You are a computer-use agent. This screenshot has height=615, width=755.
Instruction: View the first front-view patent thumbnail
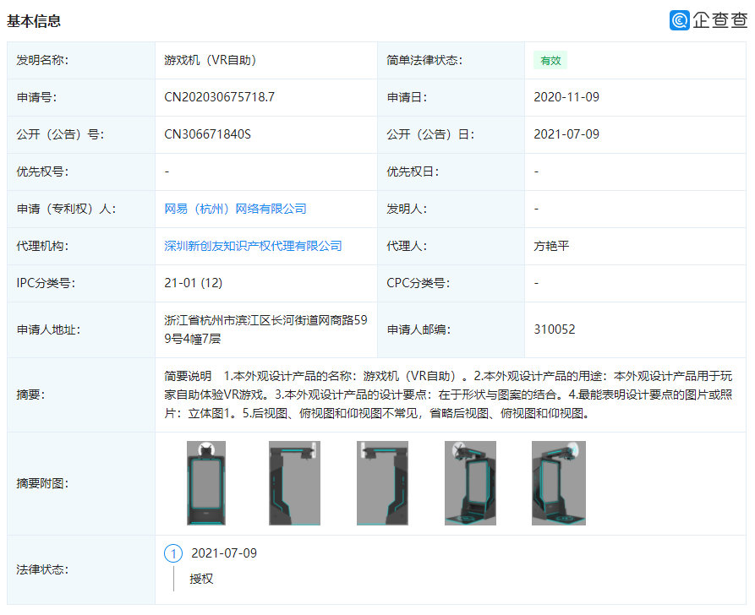point(206,482)
